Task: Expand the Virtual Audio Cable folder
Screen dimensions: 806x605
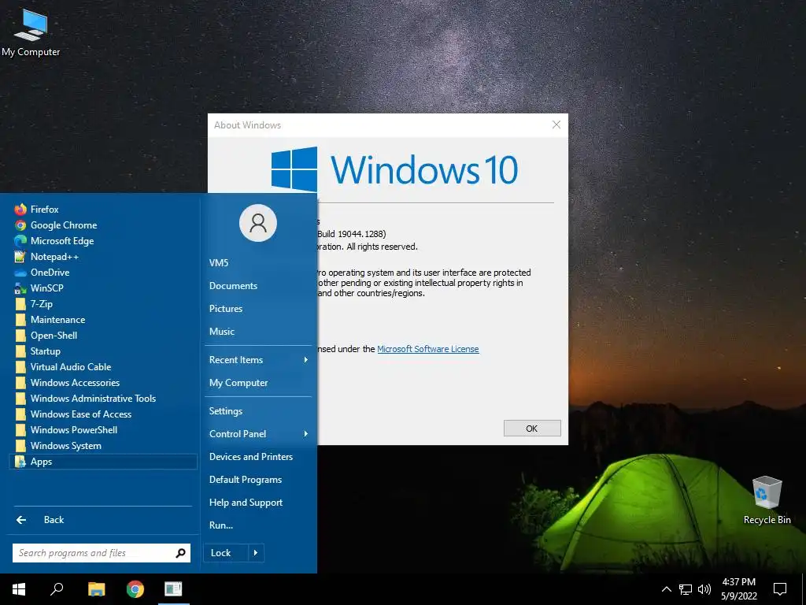Action: coord(103,367)
